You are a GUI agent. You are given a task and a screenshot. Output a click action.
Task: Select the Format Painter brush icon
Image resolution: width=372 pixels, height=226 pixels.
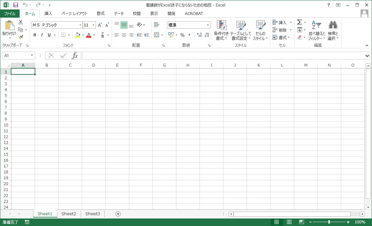pyautogui.click(x=21, y=37)
